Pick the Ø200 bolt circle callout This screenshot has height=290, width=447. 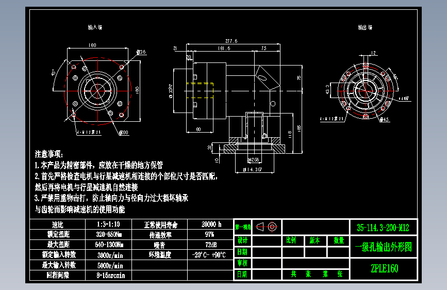(124, 133)
